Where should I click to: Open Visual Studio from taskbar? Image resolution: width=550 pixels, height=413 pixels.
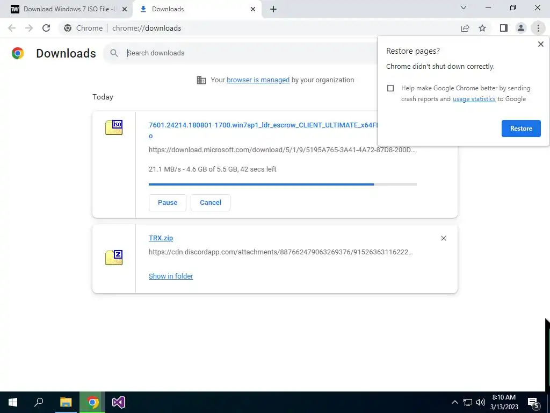[x=119, y=402]
